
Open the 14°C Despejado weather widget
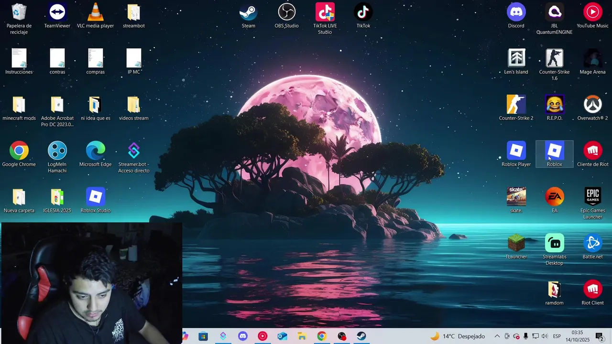click(x=458, y=336)
